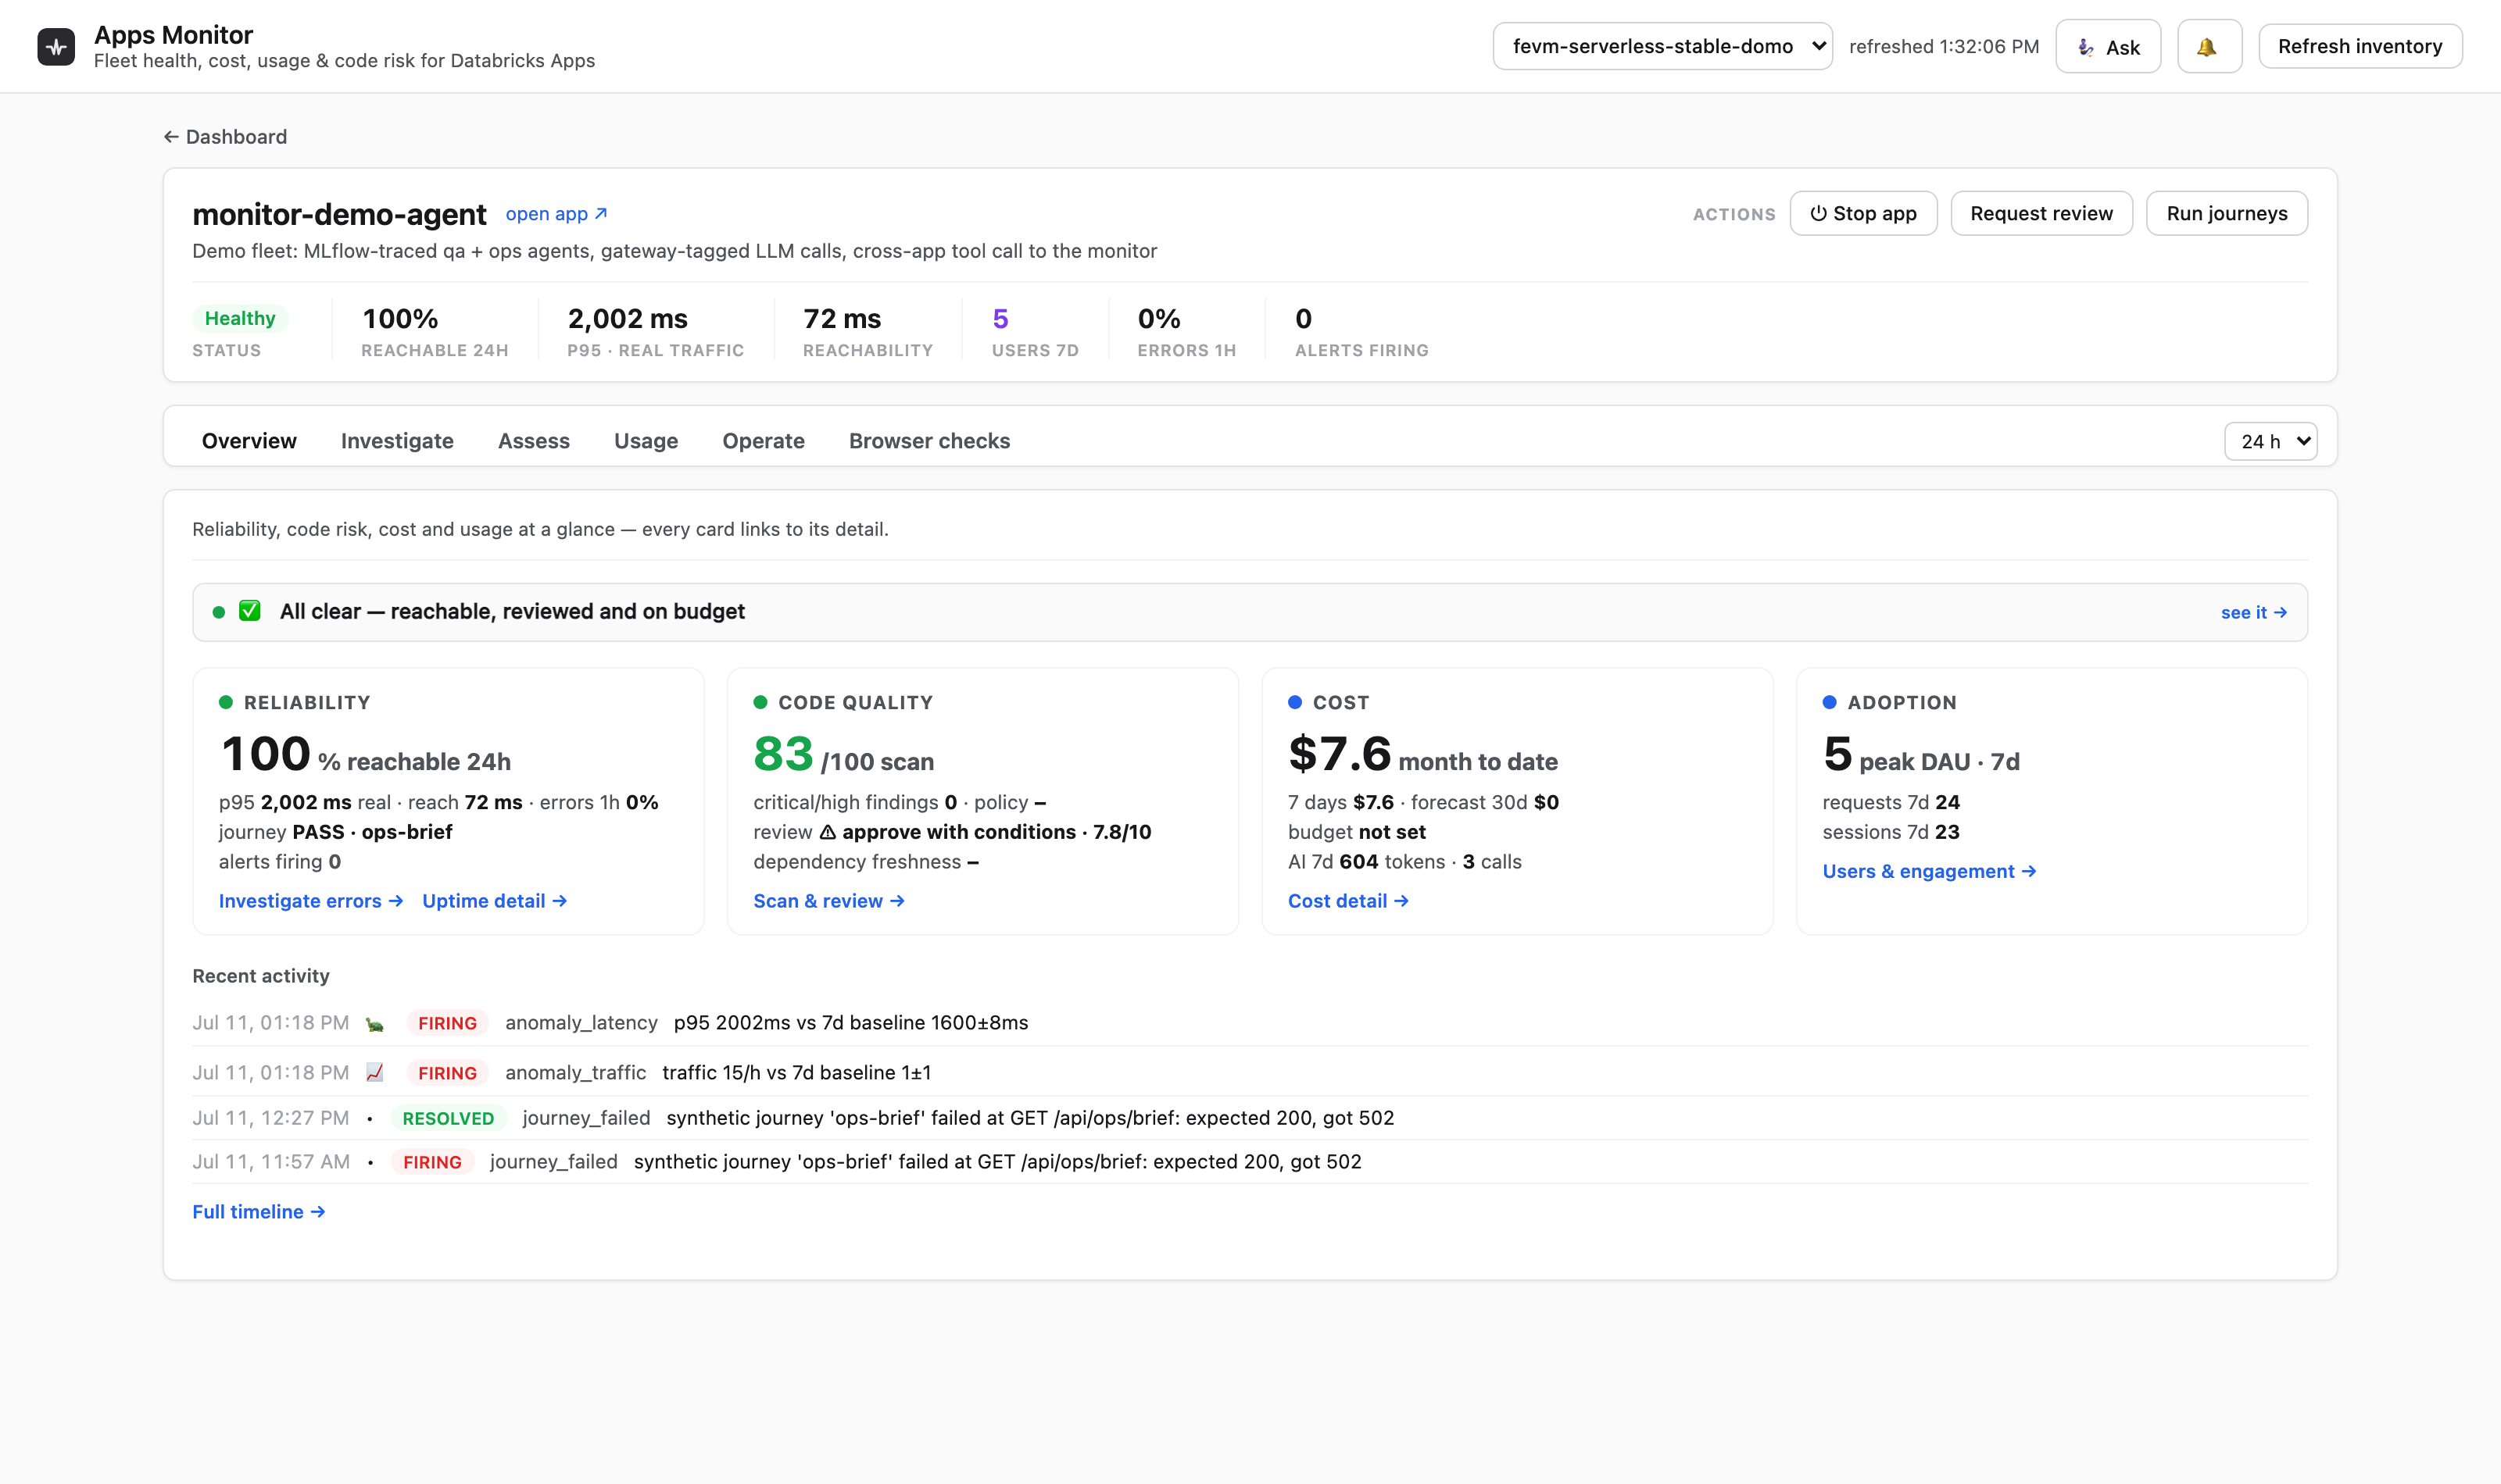The width and height of the screenshot is (2501, 1484).
Task: Click green checkmark icon in All clear banner
Action: 249,611
